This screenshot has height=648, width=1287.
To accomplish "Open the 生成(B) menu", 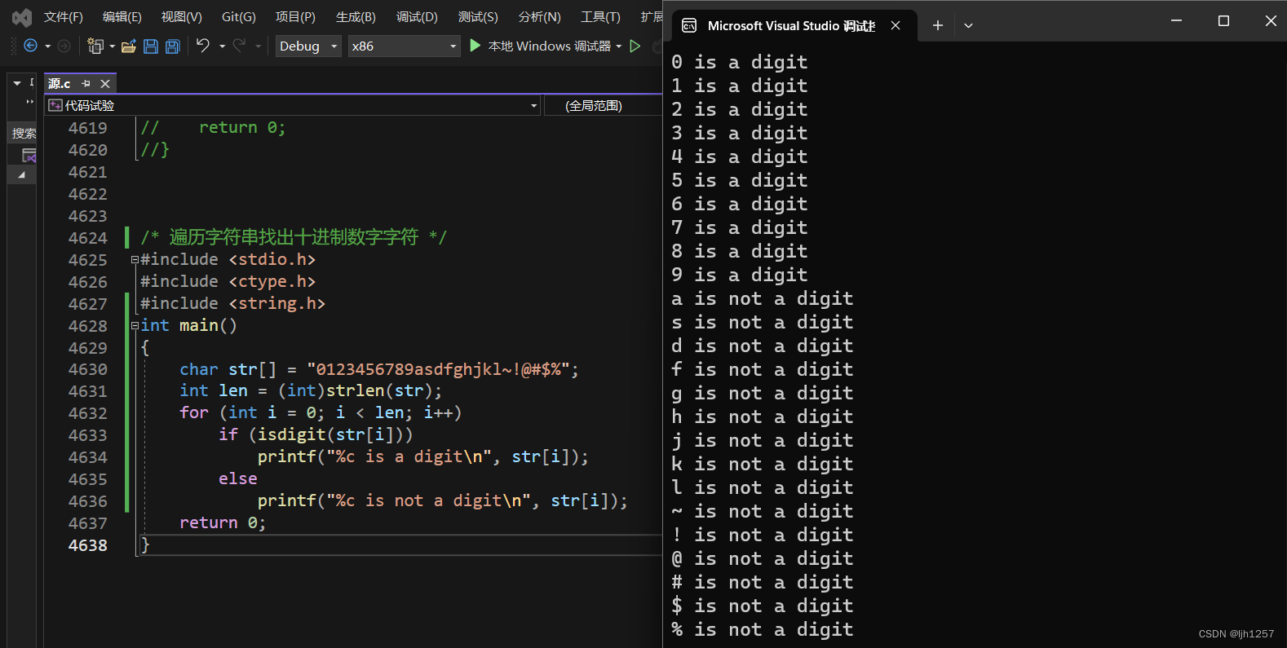I will click(356, 17).
